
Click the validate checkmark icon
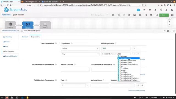click(157, 15)
